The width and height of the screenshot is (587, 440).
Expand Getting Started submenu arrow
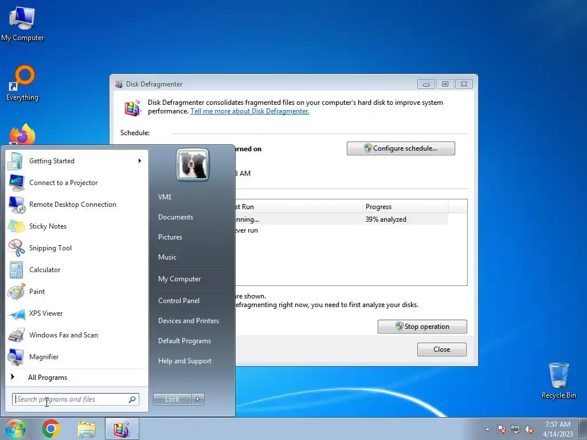click(x=140, y=161)
